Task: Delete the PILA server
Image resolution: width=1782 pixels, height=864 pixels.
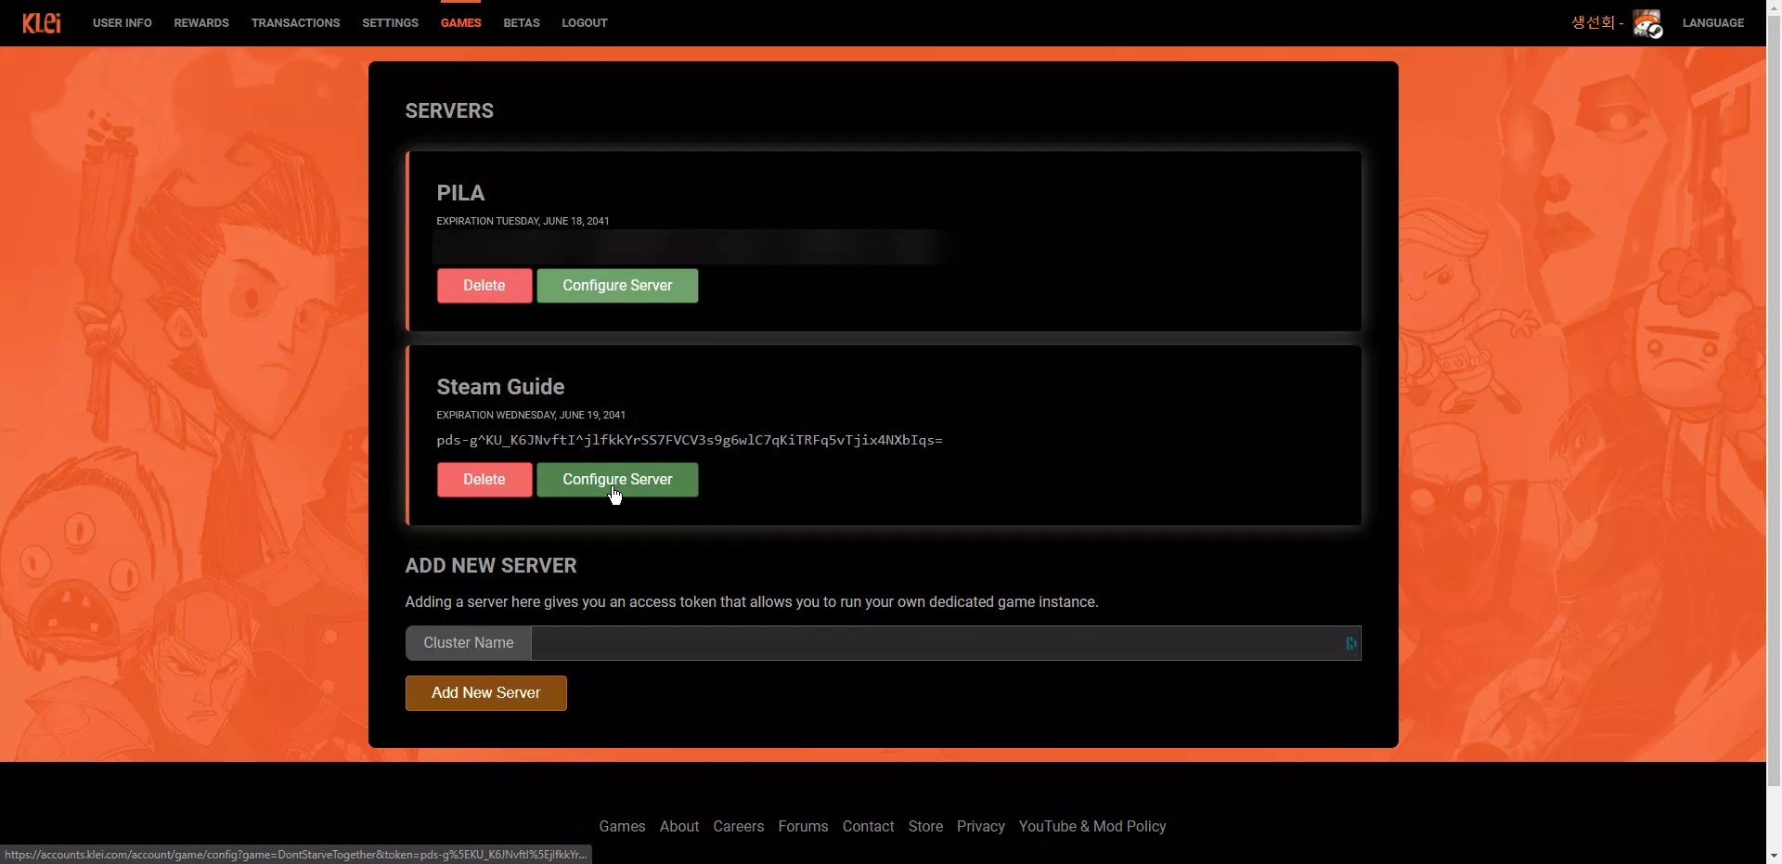Action: click(484, 286)
